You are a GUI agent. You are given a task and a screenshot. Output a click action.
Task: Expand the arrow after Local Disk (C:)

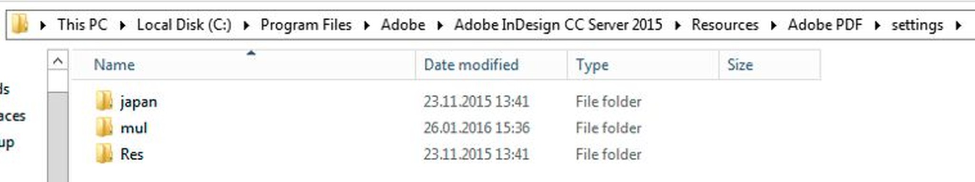[x=246, y=25]
